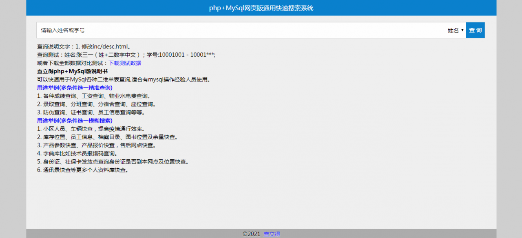Open the 用途举例(多条件选一精准查询) link
This screenshot has height=238, width=522.
click(75, 88)
